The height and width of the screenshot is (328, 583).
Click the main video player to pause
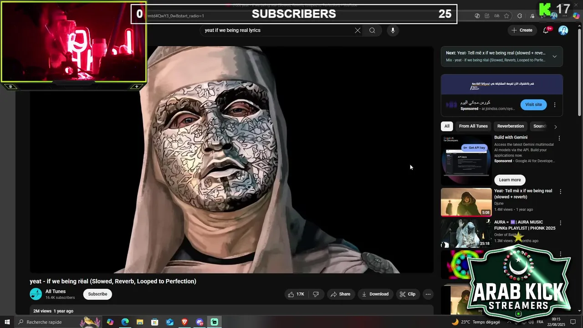232,159
